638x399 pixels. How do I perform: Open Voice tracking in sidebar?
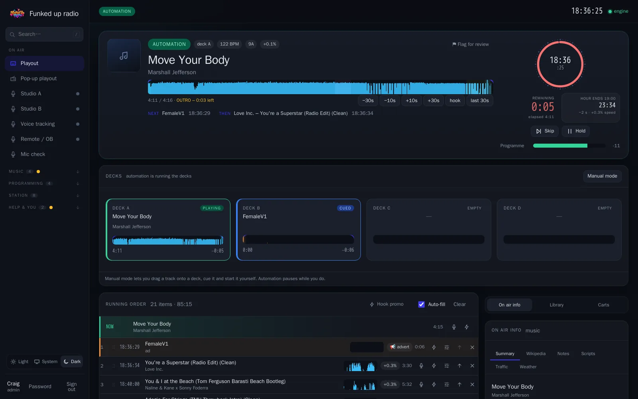pyautogui.click(x=44, y=124)
